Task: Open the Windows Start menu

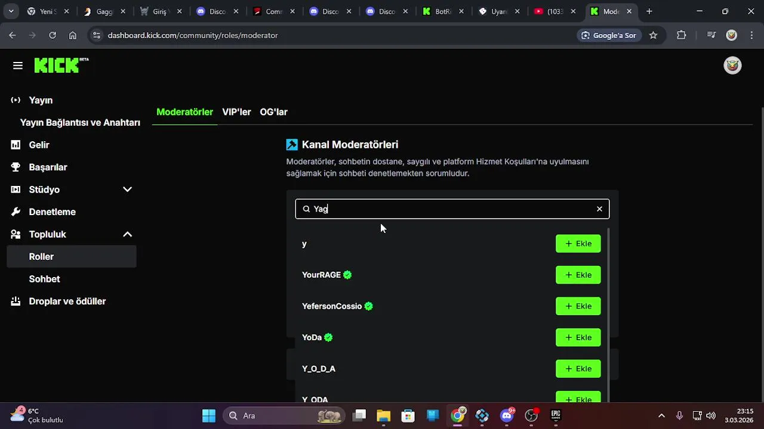Action: tap(209, 415)
